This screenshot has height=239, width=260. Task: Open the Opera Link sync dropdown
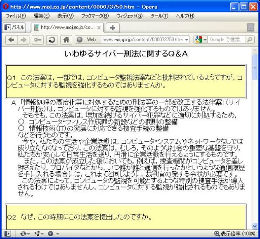point(26,234)
